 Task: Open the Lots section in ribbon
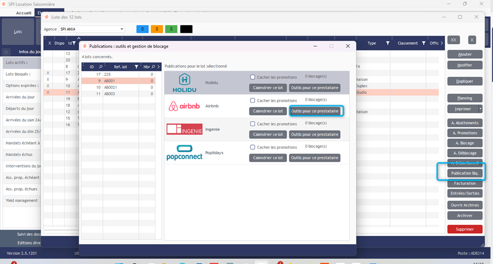18,32
